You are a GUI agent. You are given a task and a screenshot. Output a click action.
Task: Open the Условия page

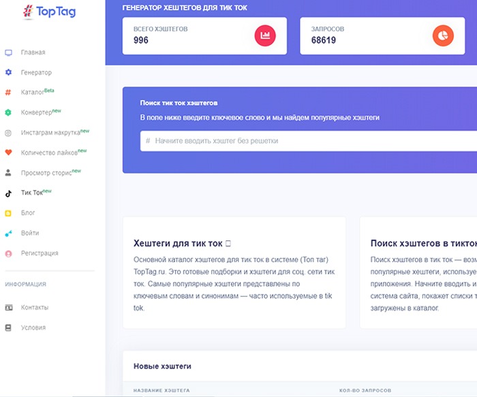tap(33, 328)
